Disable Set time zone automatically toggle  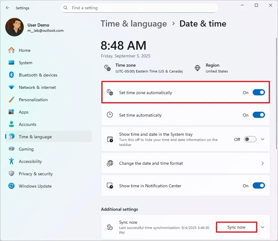click(259, 93)
